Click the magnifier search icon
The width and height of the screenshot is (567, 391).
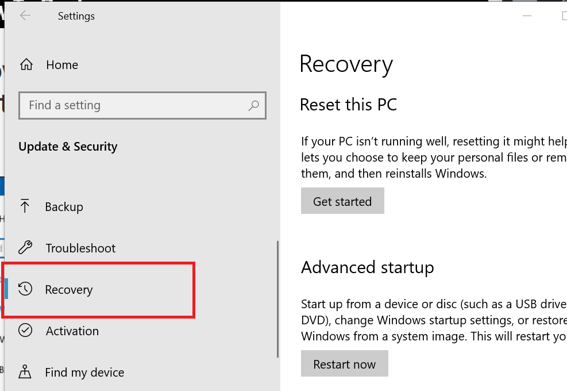pos(253,105)
